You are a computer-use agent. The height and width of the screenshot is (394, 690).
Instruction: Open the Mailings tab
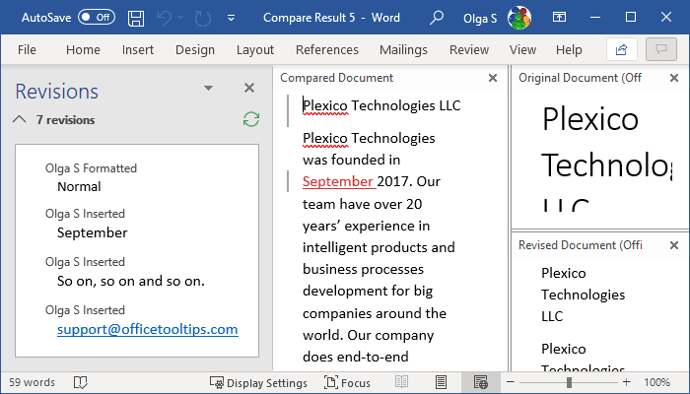pyautogui.click(x=403, y=49)
